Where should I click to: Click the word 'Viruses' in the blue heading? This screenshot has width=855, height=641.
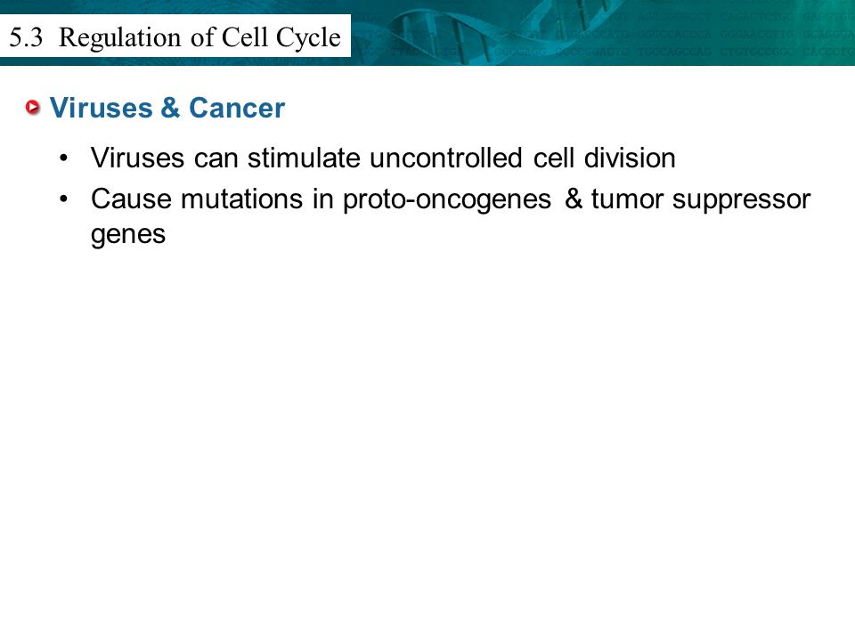pyautogui.click(x=102, y=108)
